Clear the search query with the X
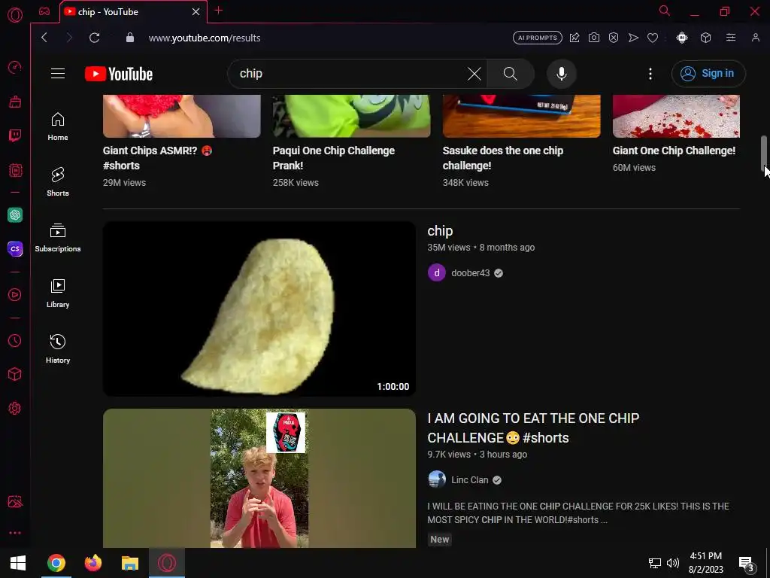Image resolution: width=770 pixels, height=578 pixels. tap(474, 74)
